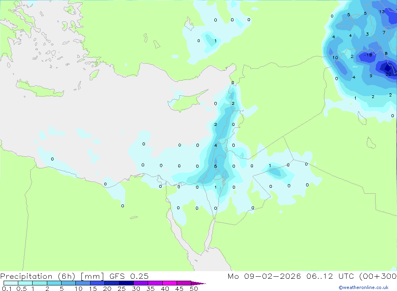Click the 15–20 mm legend color box
Screen dimensions: 397x291
97,283
